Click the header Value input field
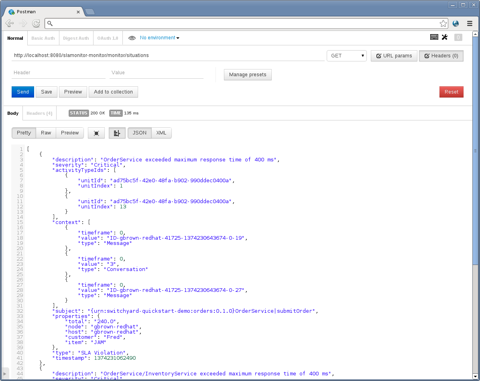This screenshot has height=381, width=480. 157,73
